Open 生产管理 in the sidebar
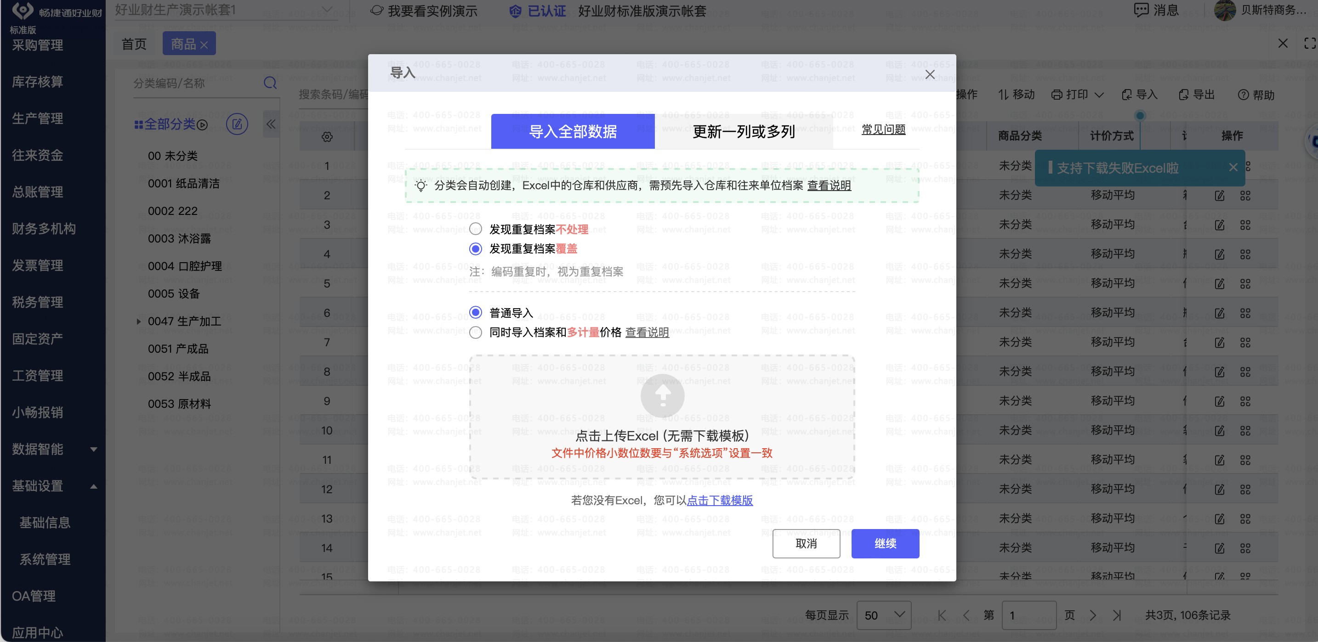Image resolution: width=1318 pixels, height=642 pixels. click(38, 118)
